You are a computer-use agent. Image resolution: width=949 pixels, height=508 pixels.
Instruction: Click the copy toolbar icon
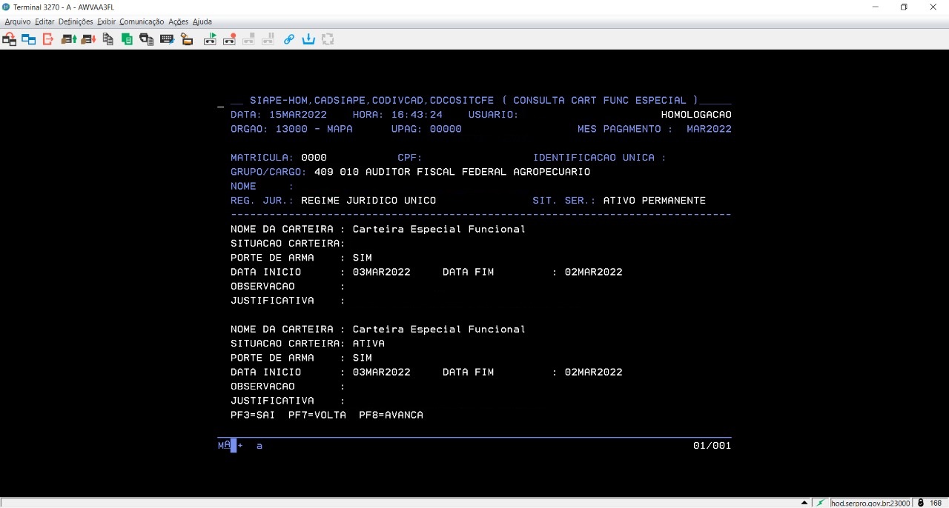(108, 39)
